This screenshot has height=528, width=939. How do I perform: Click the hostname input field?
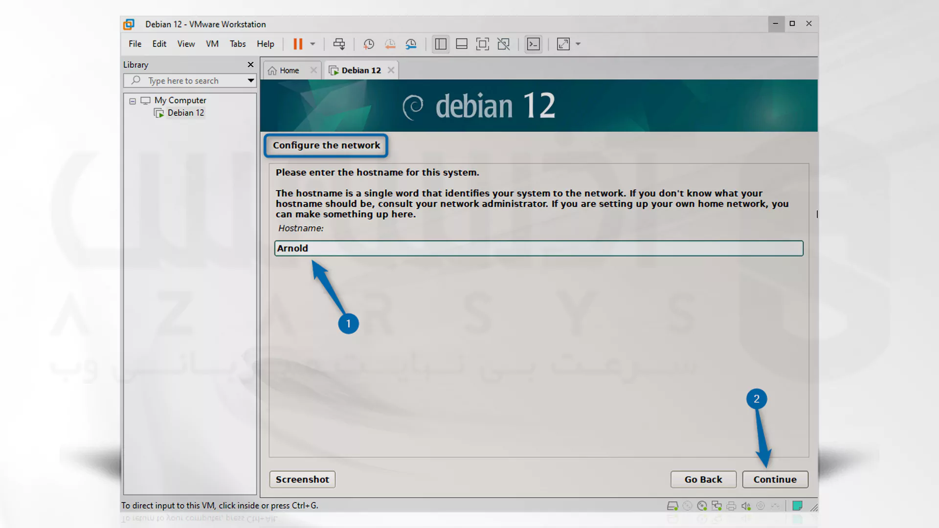coord(538,247)
